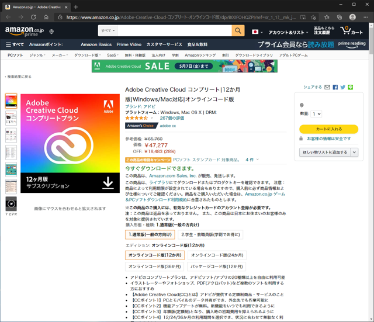
Task: Open 返品もこちら 注文履歴 orders link
Action: [x=324, y=30]
